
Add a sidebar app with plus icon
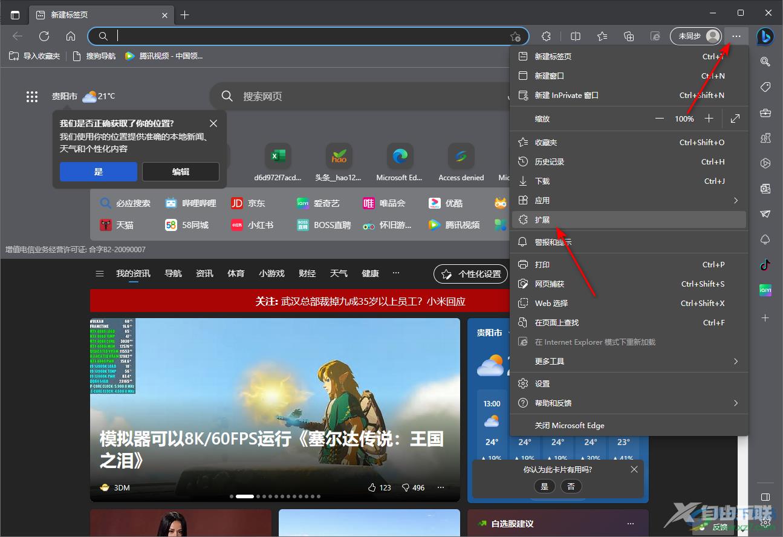coord(765,317)
